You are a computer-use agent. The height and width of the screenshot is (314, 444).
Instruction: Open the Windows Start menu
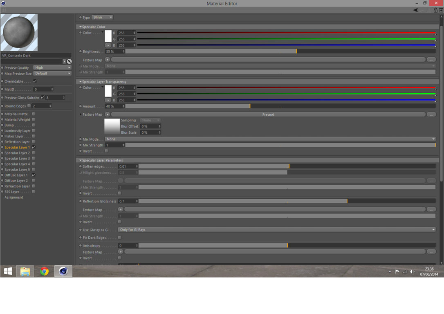[8, 271]
